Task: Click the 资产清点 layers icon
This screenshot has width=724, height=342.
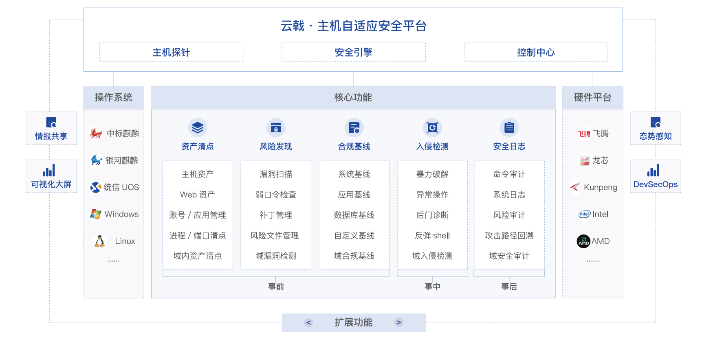Action: tap(198, 128)
